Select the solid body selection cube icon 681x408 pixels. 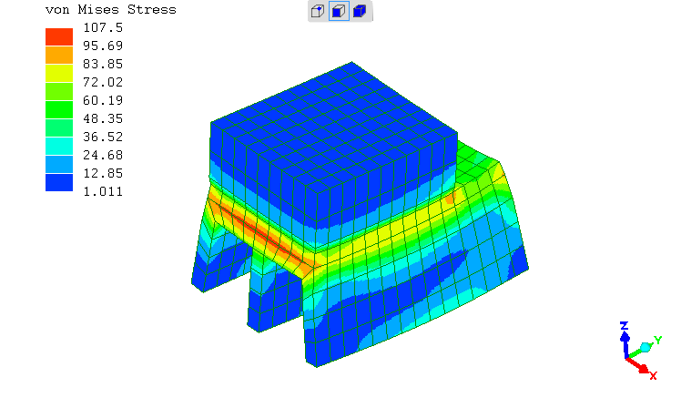click(x=361, y=11)
